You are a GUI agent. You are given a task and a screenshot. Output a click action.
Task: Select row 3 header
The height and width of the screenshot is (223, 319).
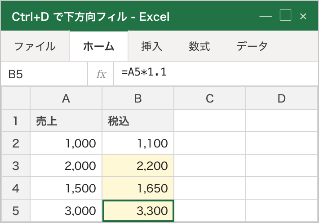pyautogui.click(x=16, y=165)
